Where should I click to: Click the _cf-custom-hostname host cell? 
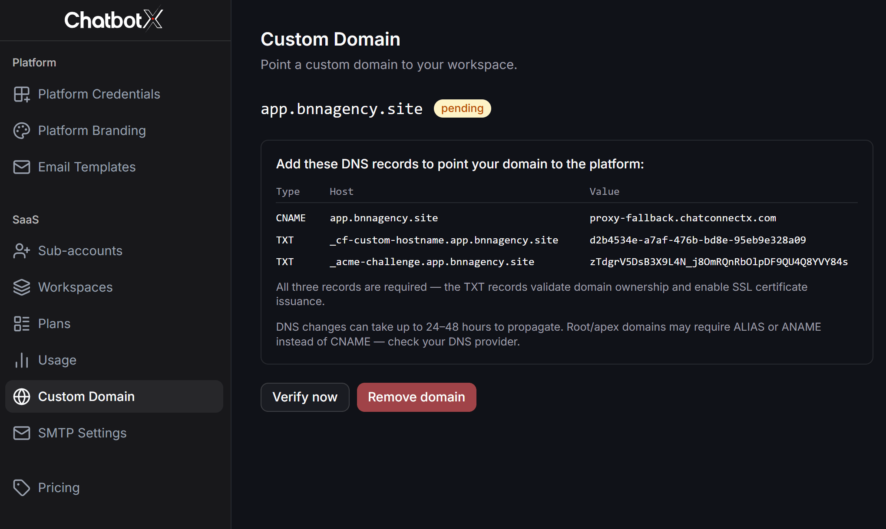click(444, 240)
